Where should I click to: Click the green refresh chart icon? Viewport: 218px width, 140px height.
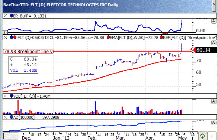[202, 136]
